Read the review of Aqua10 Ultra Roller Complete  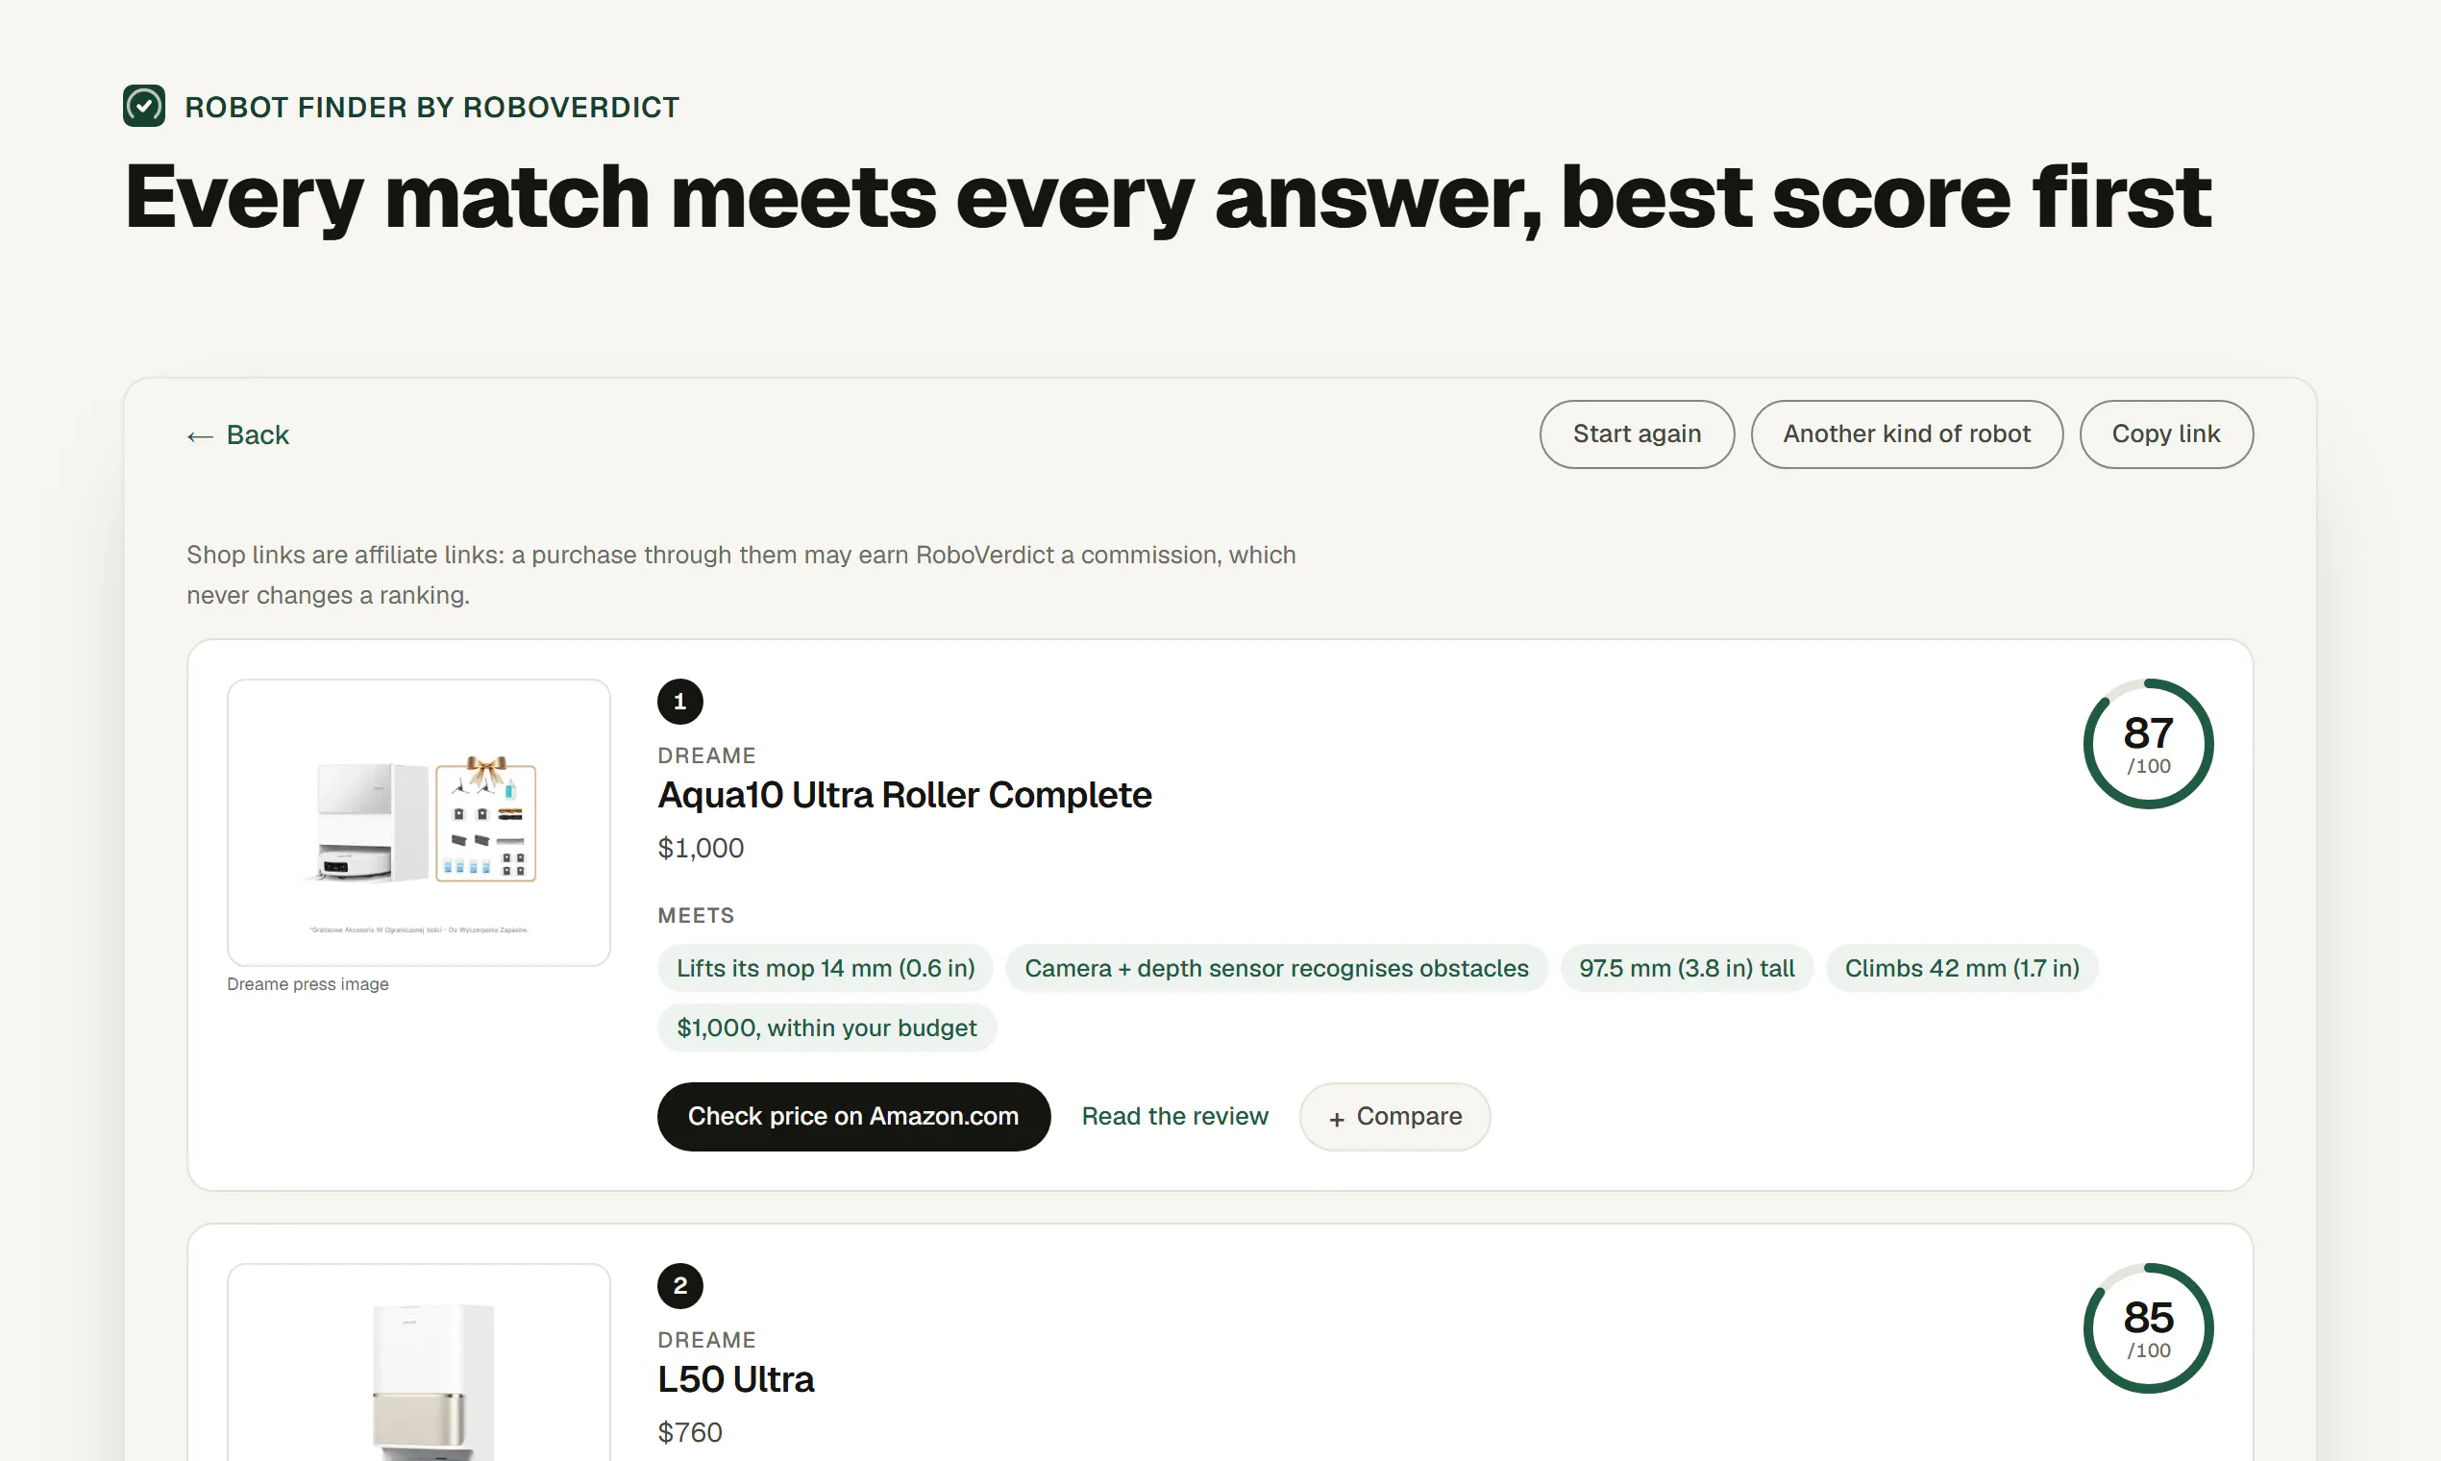(1174, 1117)
